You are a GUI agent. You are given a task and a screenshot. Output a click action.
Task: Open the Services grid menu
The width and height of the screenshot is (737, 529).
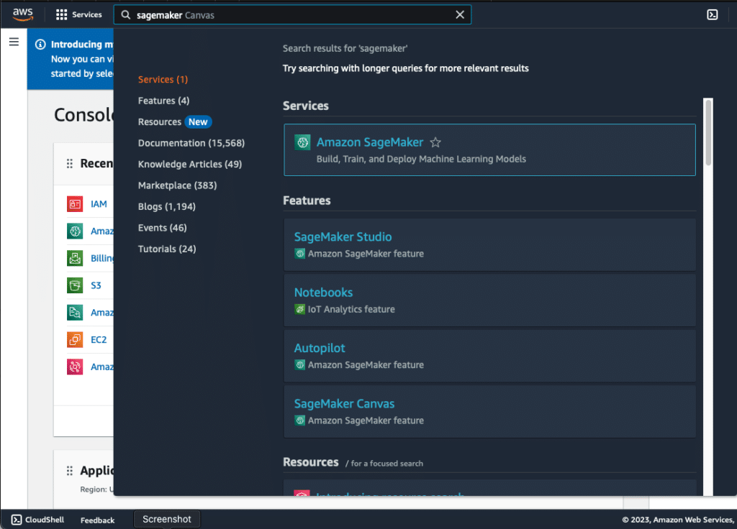(62, 14)
